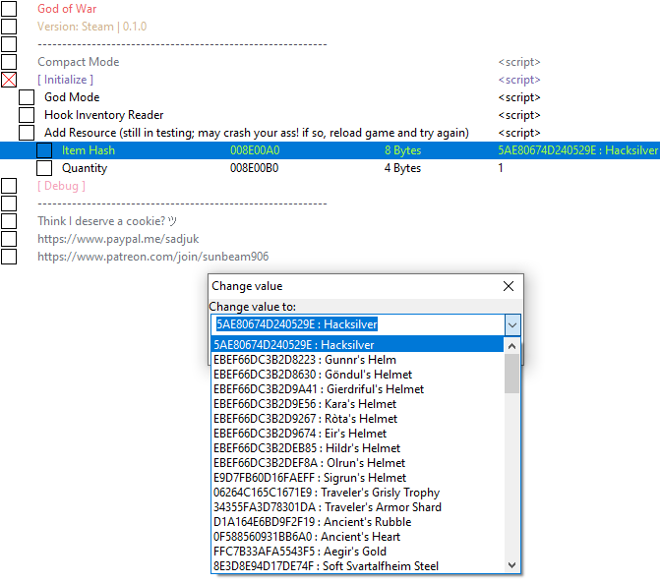Select the God Mode entry label
Screen dimensions: 660x583
click(72, 97)
